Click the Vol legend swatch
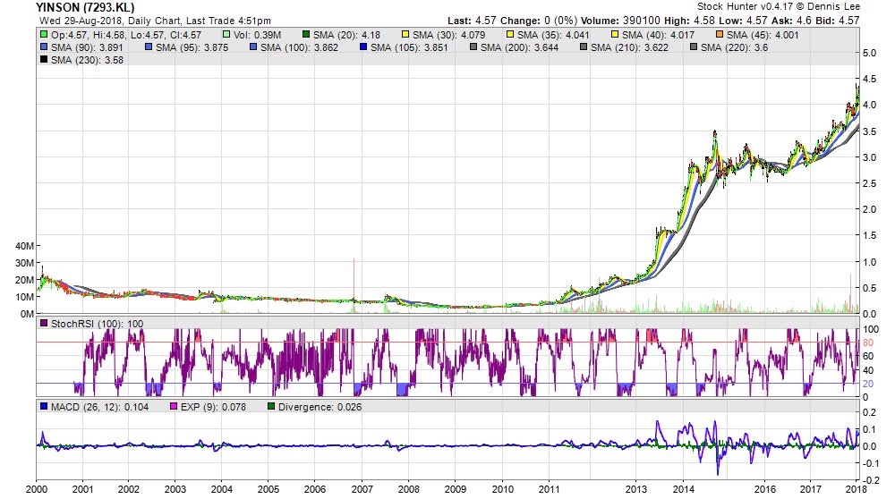Viewport: 895px width, 499px height. [226, 35]
